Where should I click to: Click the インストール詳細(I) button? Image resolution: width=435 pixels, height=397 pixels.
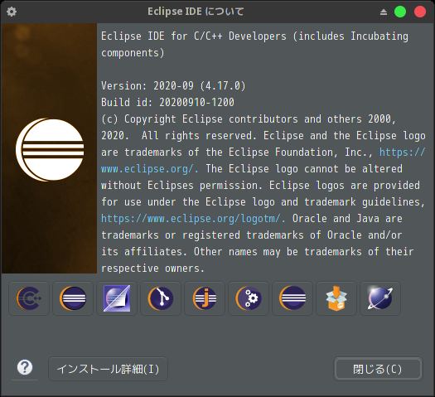point(109,369)
